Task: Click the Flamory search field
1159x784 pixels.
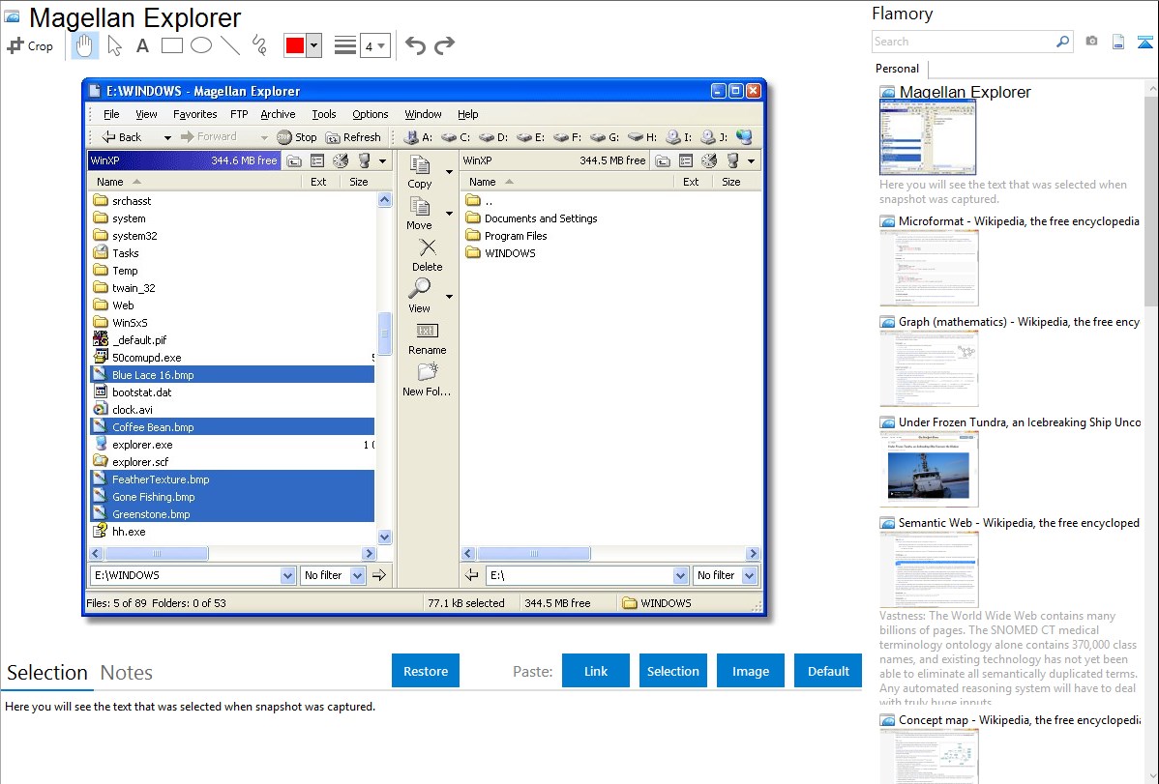Action: [964, 42]
